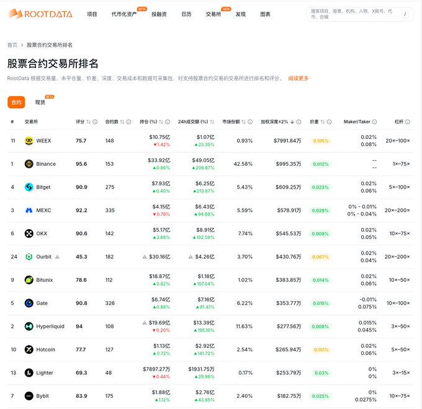Open the 图表 menu

[x=265, y=14]
